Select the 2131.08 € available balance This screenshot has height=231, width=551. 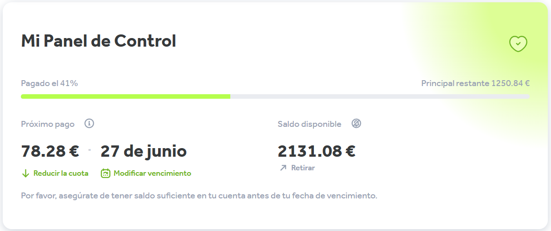click(317, 151)
